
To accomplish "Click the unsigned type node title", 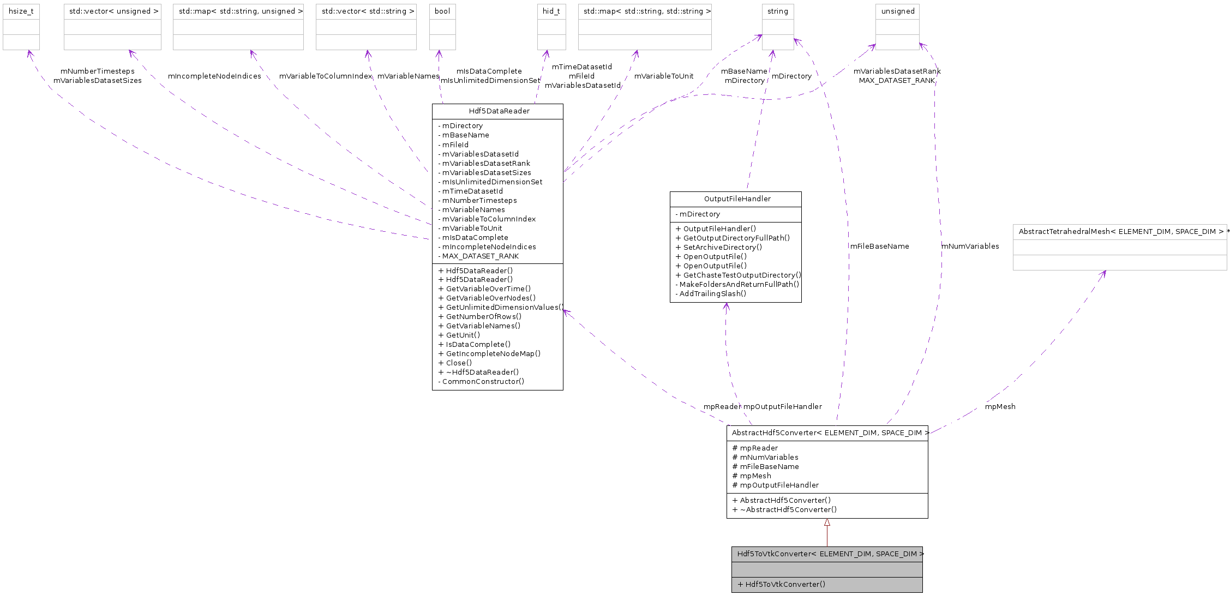I will (x=897, y=11).
